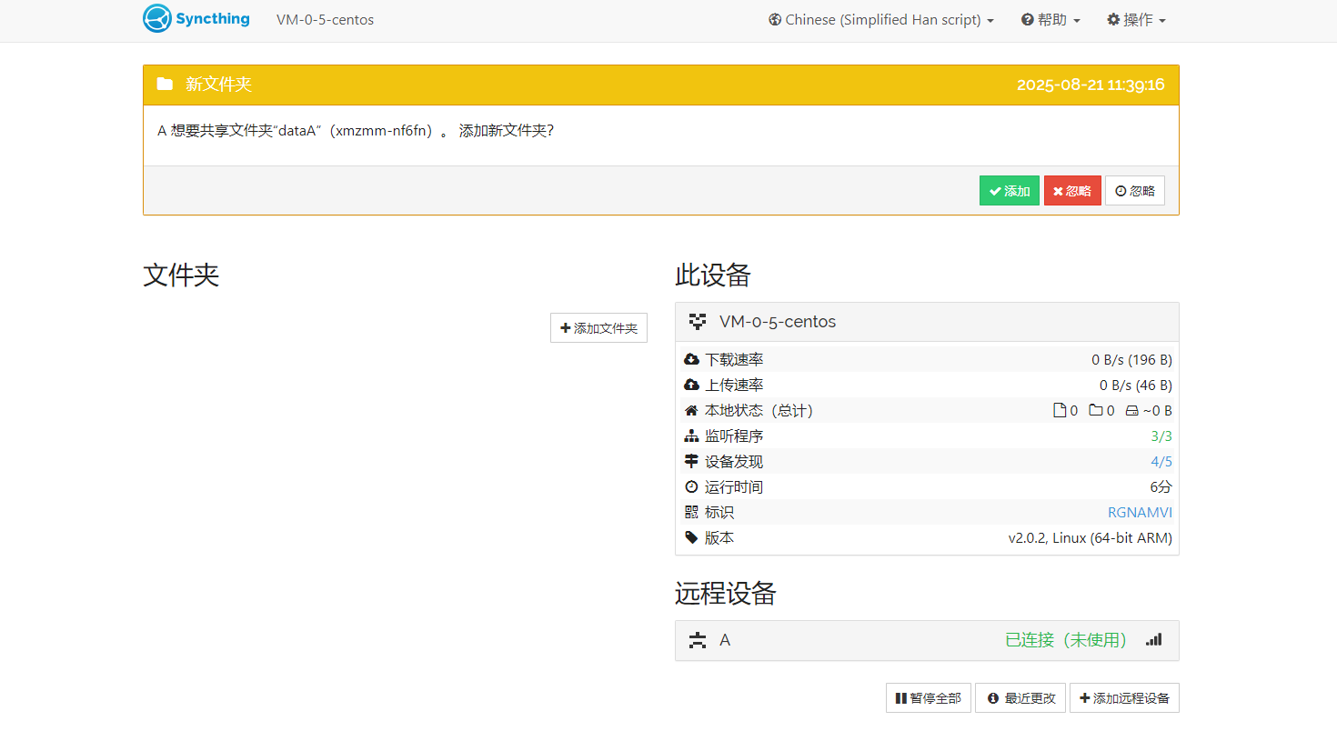Image resolution: width=1337 pixels, height=751 pixels.
Task: Click red 忽略 button to ignore folder
Action: click(1072, 191)
